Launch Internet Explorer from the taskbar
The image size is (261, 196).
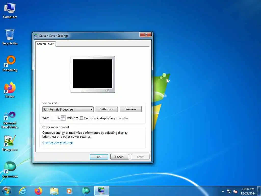click(x=22, y=191)
